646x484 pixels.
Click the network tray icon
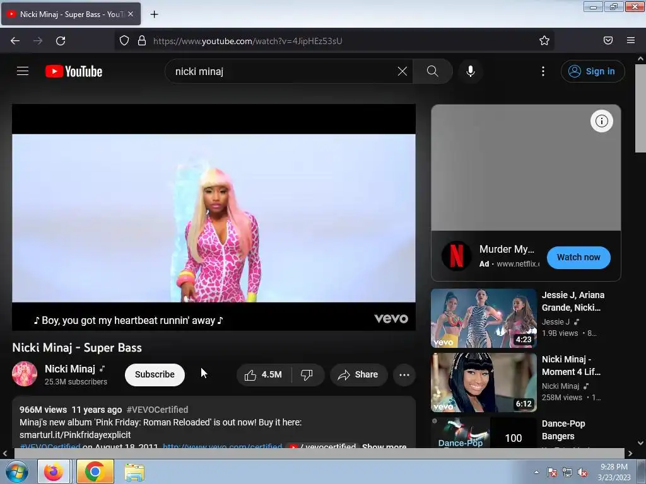click(567, 473)
